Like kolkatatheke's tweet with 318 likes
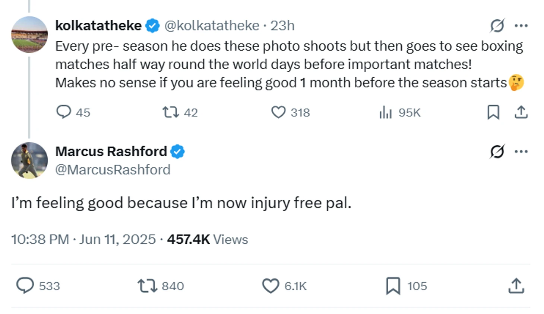544x314 pixels. 278,112
